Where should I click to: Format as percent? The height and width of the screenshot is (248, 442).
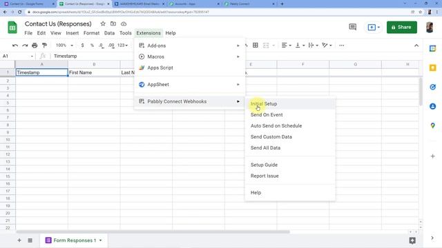tap(92, 45)
